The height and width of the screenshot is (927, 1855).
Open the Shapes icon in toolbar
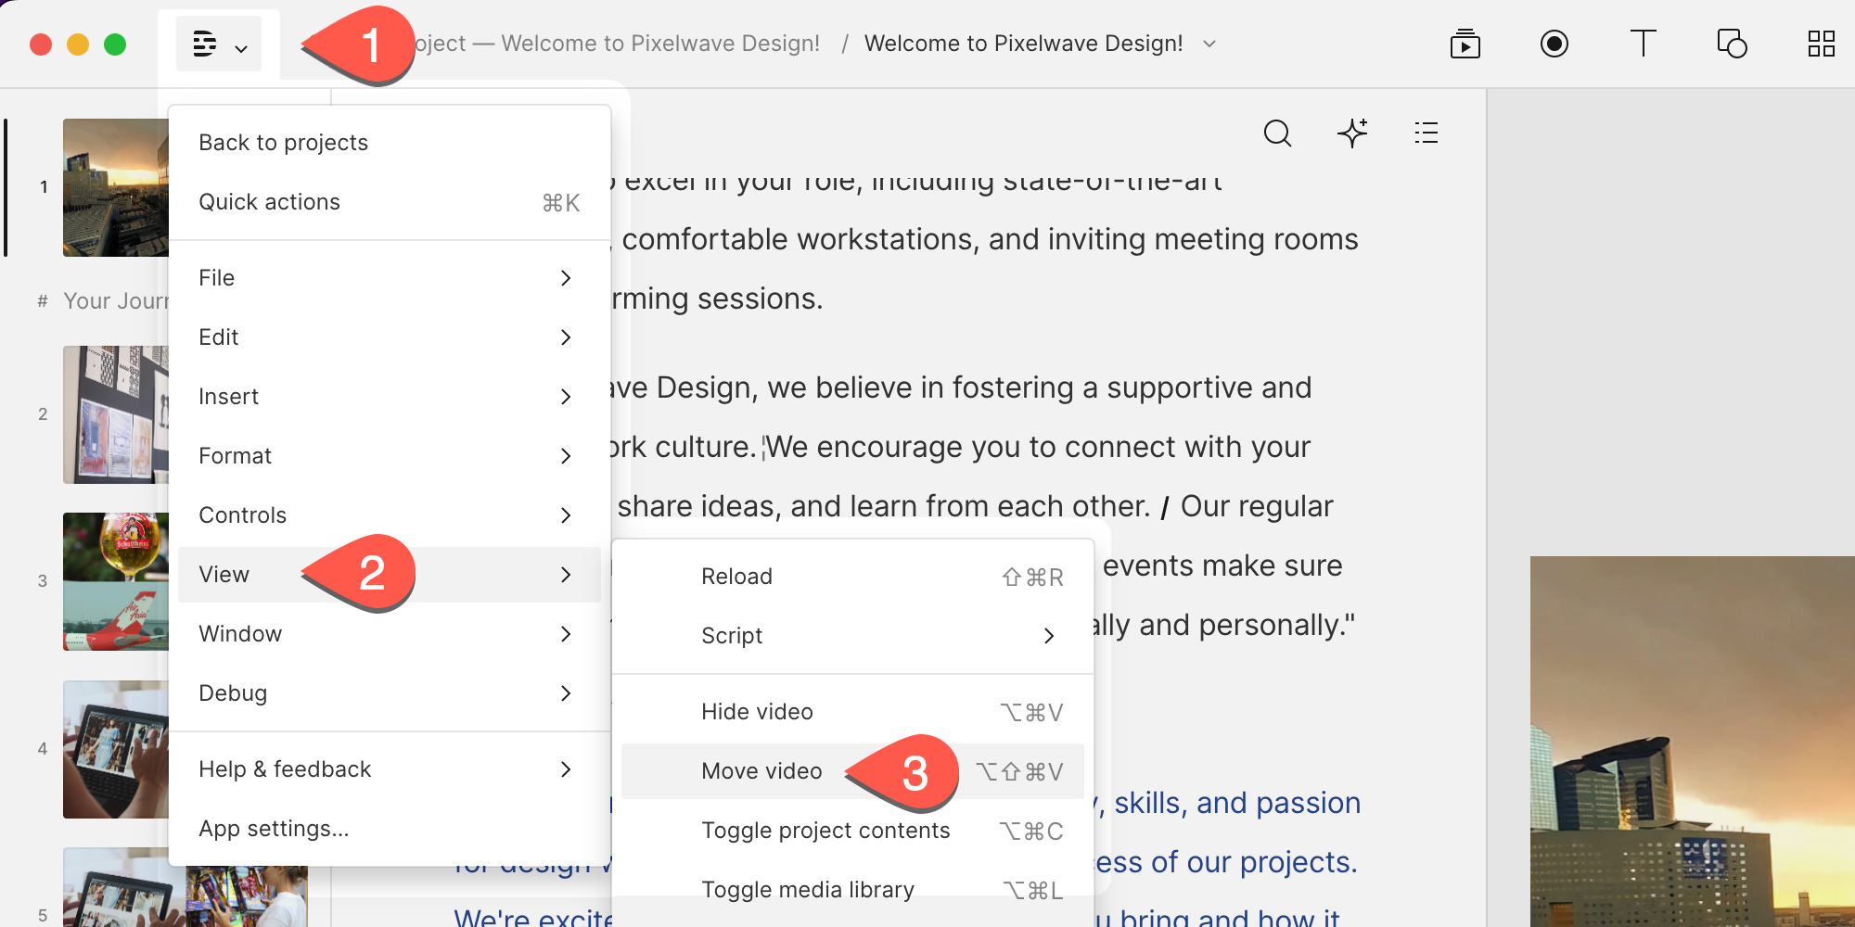click(1733, 44)
